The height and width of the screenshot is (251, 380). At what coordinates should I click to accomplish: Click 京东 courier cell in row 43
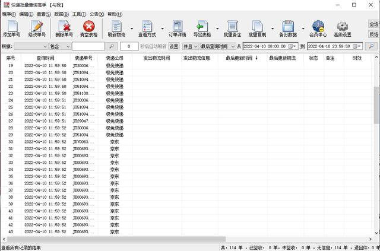tap(115, 232)
